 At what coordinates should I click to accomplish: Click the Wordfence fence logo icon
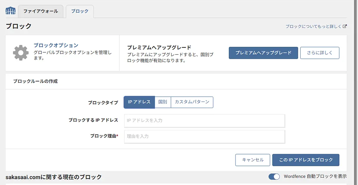click(10, 11)
